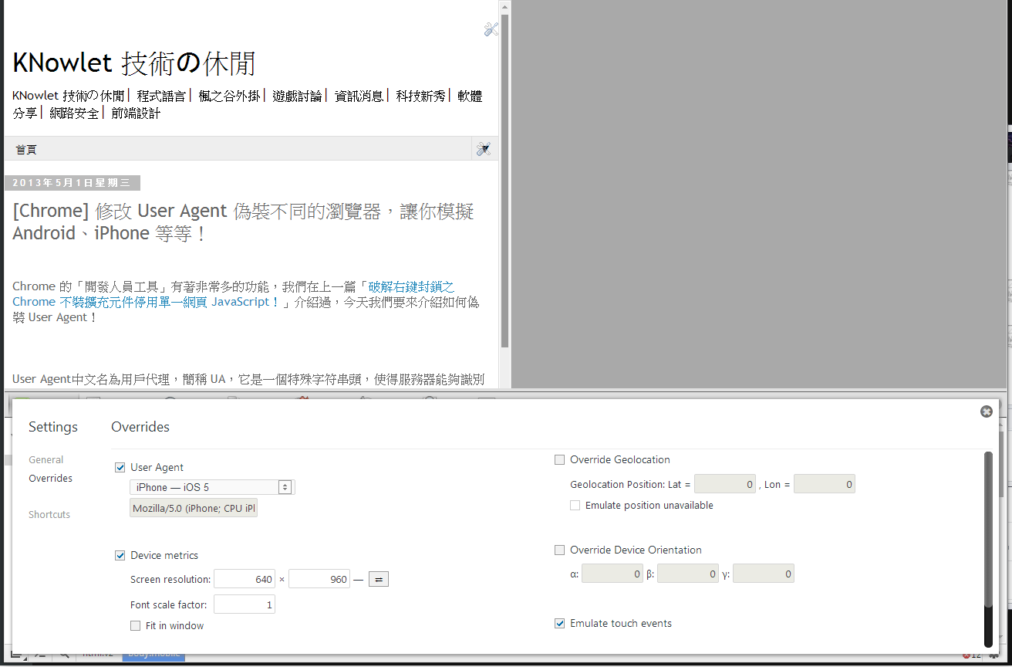Enable Override Device Orientation

point(559,550)
